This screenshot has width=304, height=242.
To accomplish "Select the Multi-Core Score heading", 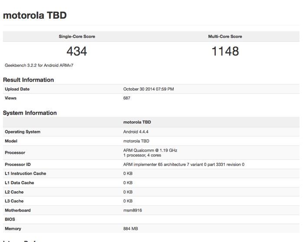I will coord(225,36).
